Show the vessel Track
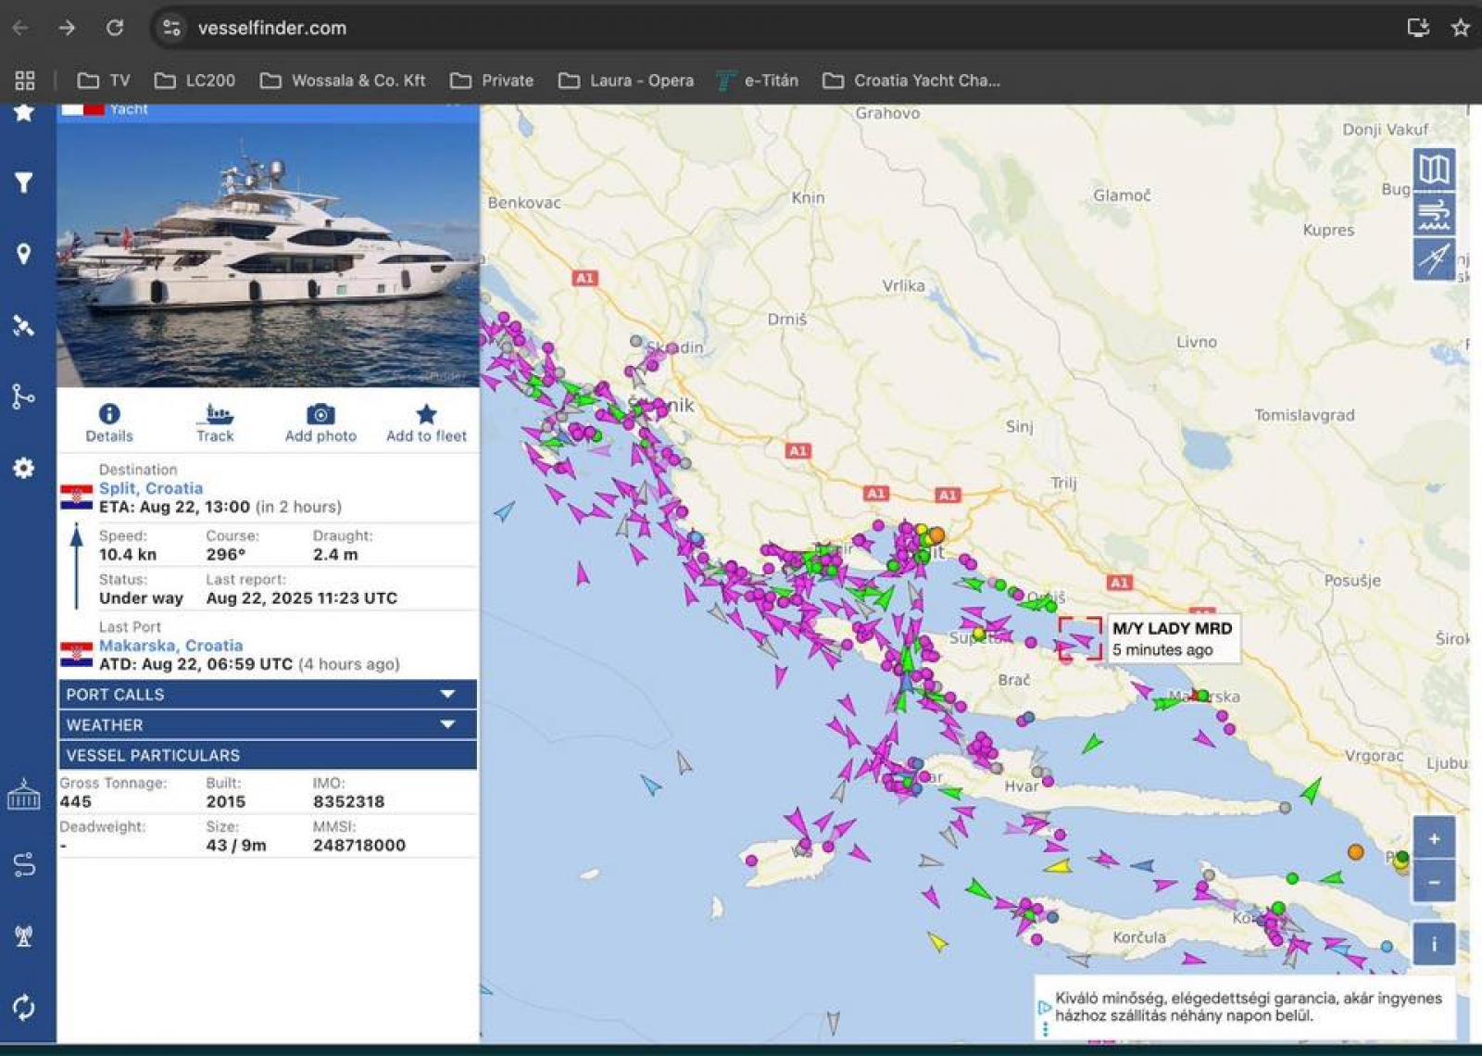This screenshot has height=1056, width=1482. (215, 414)
